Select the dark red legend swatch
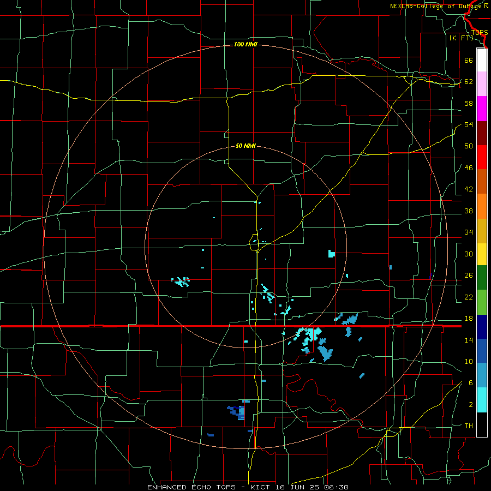This screenshot has width=491, height=491. pos(482,133)
